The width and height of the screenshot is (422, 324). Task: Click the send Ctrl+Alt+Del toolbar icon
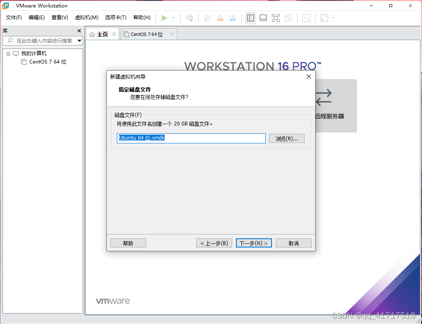(189, 18)
